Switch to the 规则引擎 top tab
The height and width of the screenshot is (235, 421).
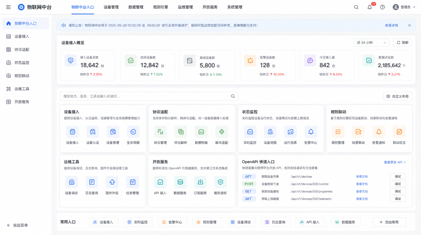pyautogui.click(x=161, y=7)
